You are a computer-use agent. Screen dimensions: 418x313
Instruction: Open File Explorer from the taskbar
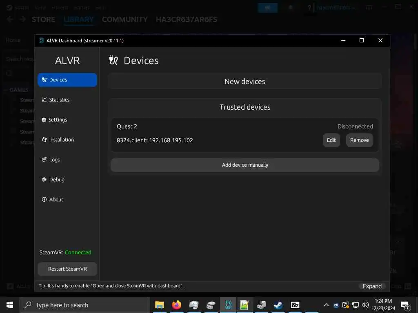pos(160,305)
